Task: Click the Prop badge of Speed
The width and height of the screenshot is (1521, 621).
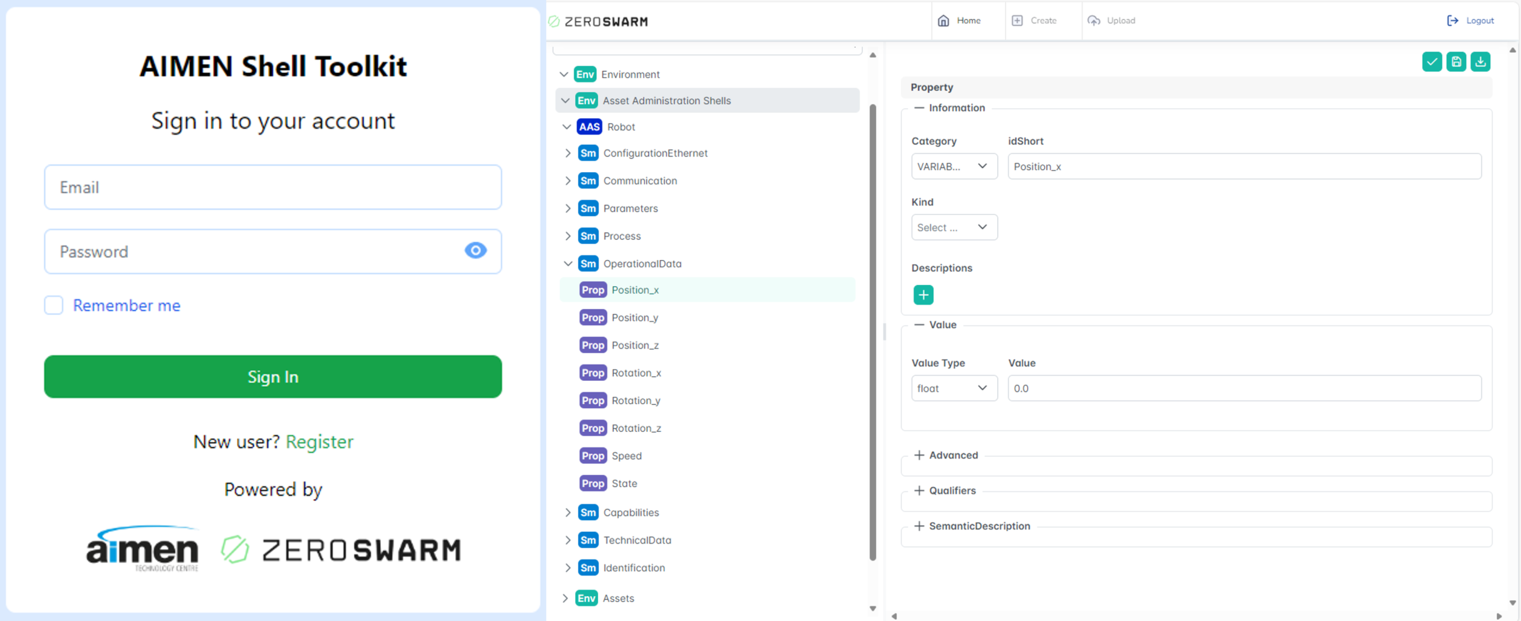Action: point(593,455)
